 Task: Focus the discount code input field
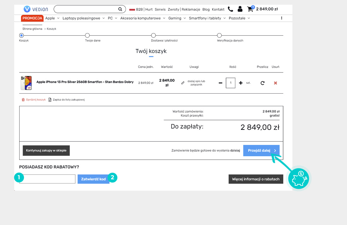point(47,179)
